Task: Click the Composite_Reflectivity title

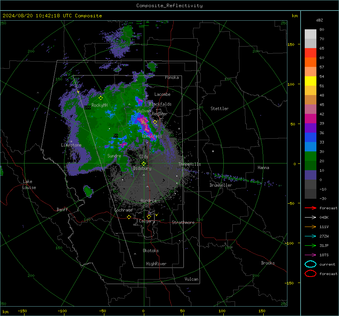Action: coord(169,6)
